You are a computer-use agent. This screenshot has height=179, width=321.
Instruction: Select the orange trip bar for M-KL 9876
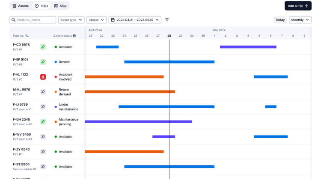pyautogui.click(x=130, y=92)
